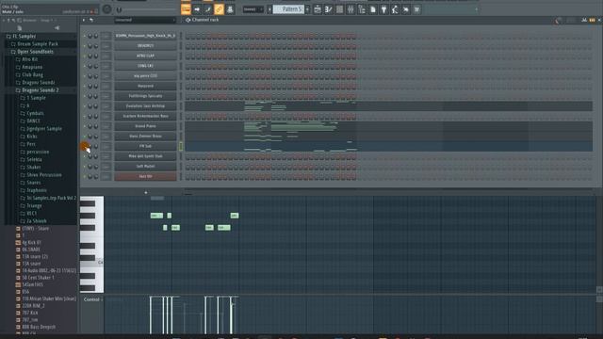The image size is (603, 339).
Task: Click the Grand Piano channel volume knob
Action: point(96,126)
